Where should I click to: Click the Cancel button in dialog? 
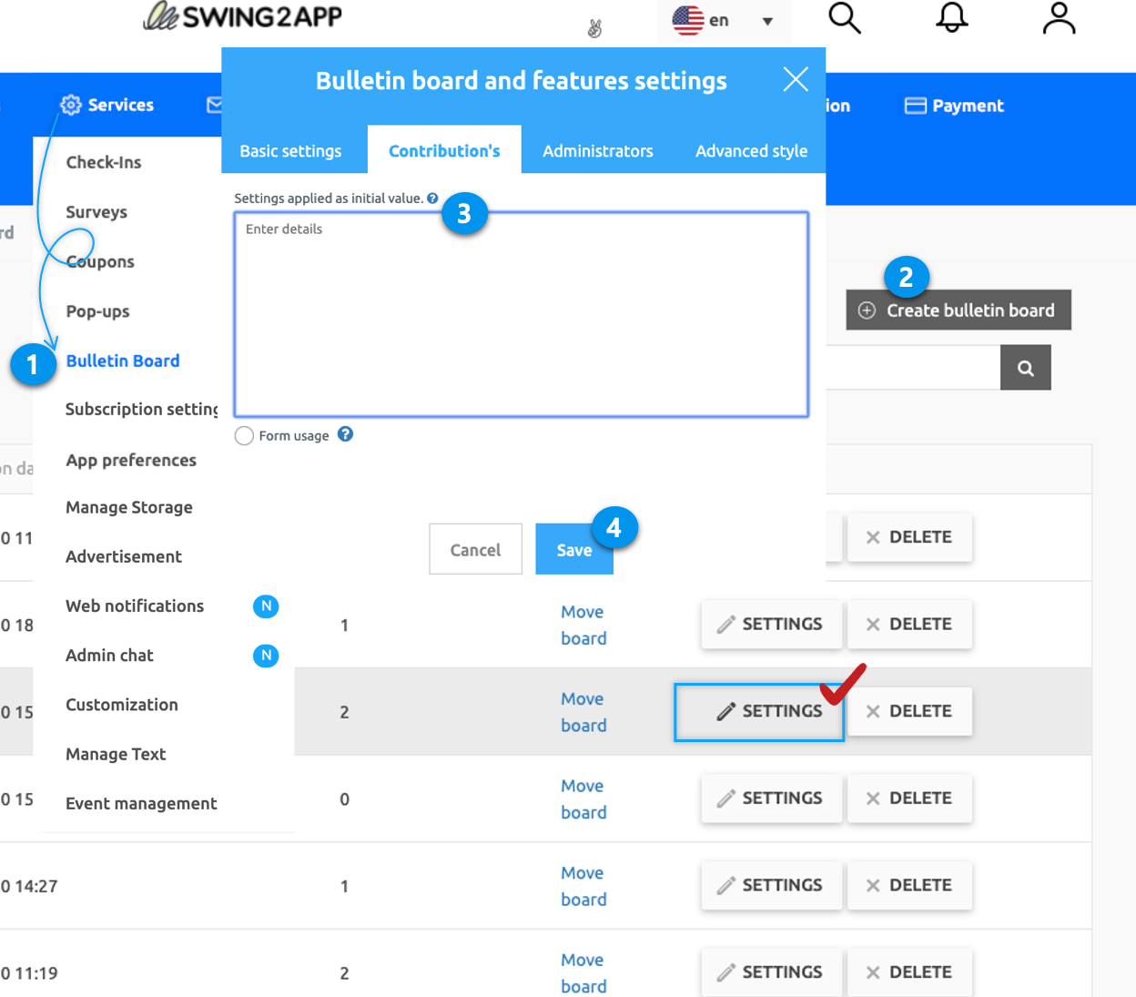[475, 549]
